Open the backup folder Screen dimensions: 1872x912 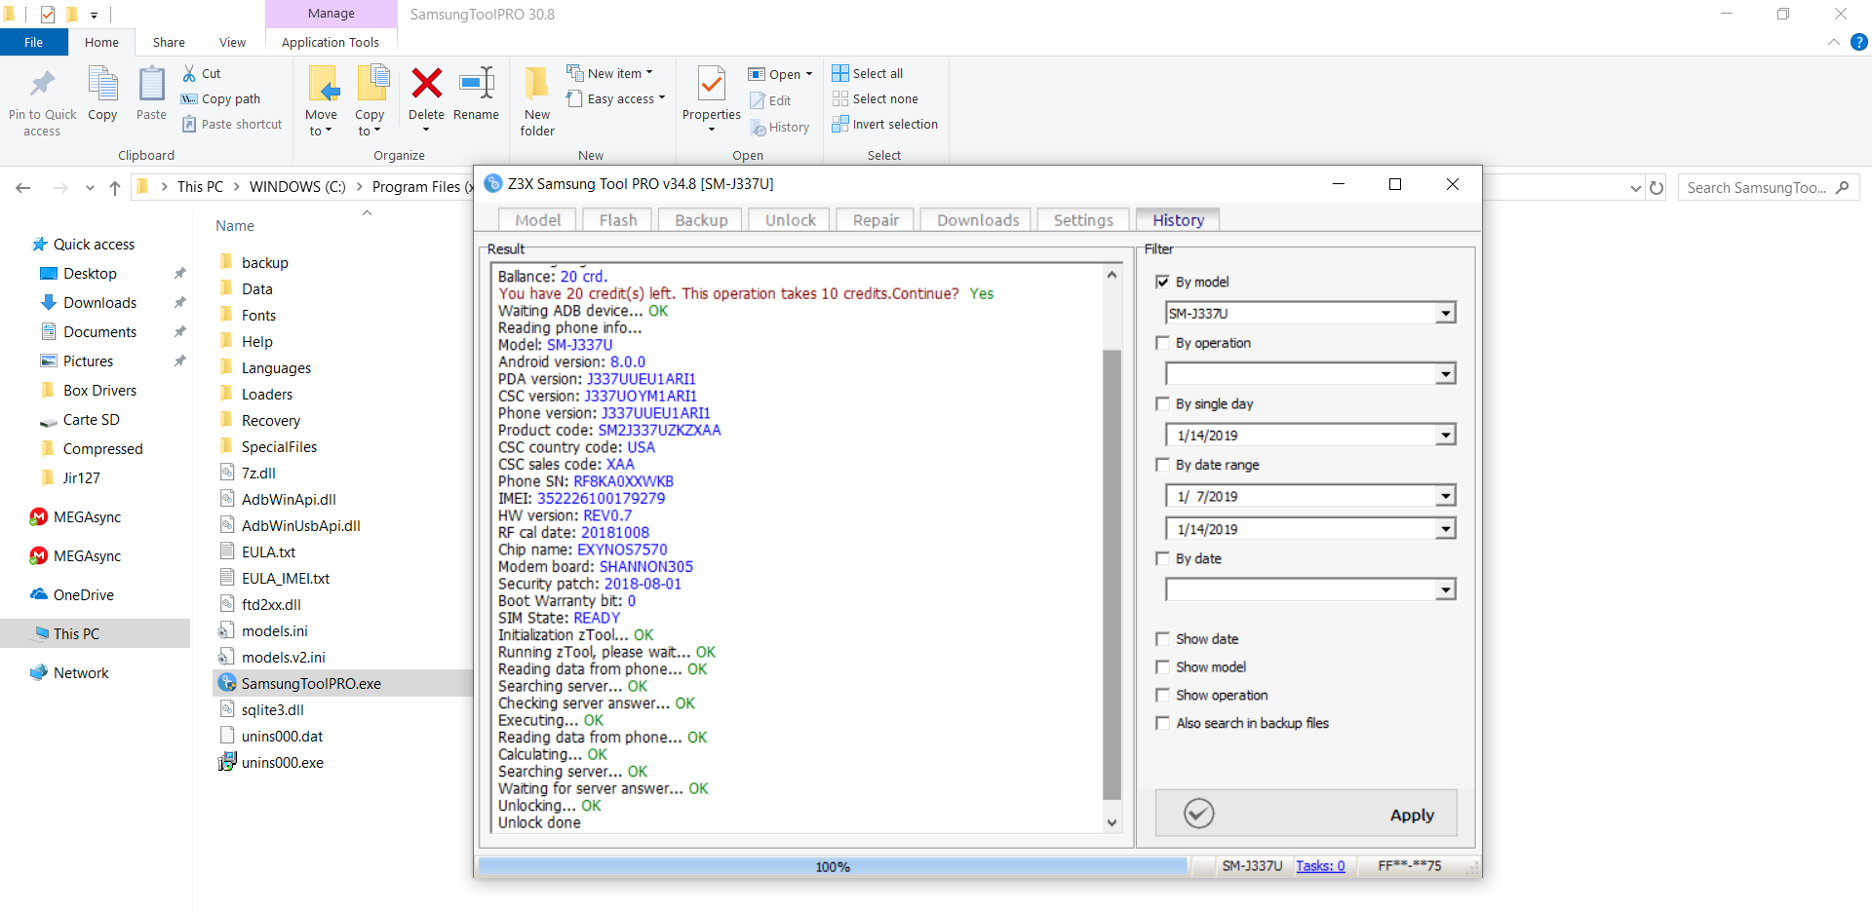pos(265,262)
